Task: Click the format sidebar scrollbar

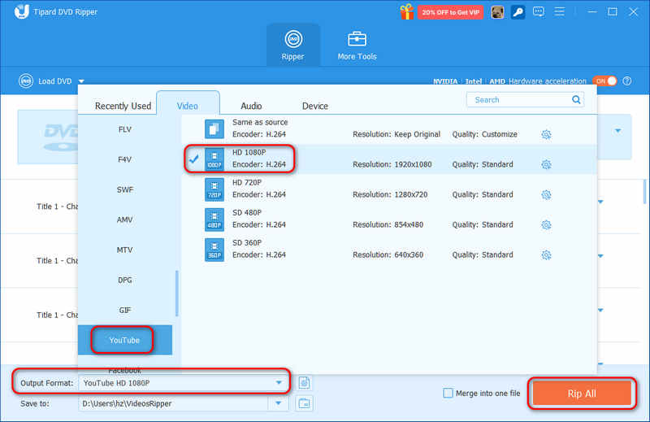Action: click(x=177, y=294)
